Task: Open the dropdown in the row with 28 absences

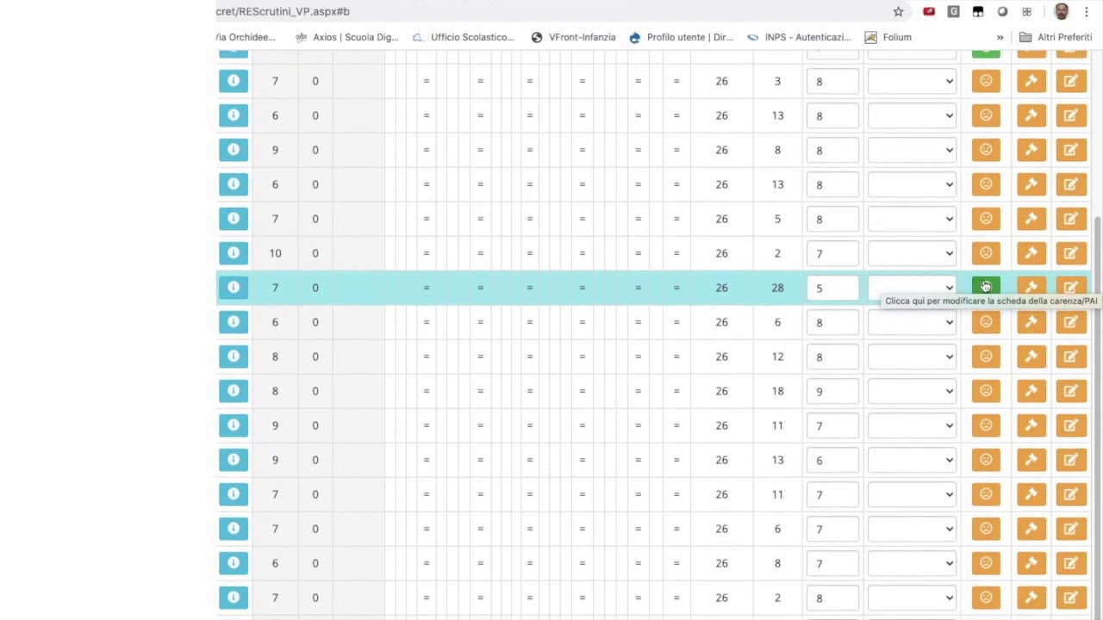Action: (x=912, y=288)
